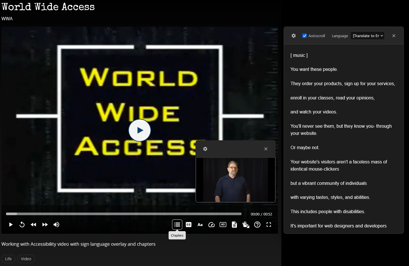Jump to "They order your products" transcript line
Image resolution: width=409 pixels, height=266 pixels.
343,84
